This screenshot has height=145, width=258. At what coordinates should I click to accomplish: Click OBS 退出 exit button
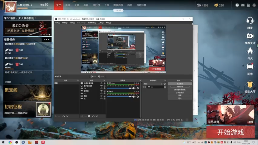[x=180, y=98]
